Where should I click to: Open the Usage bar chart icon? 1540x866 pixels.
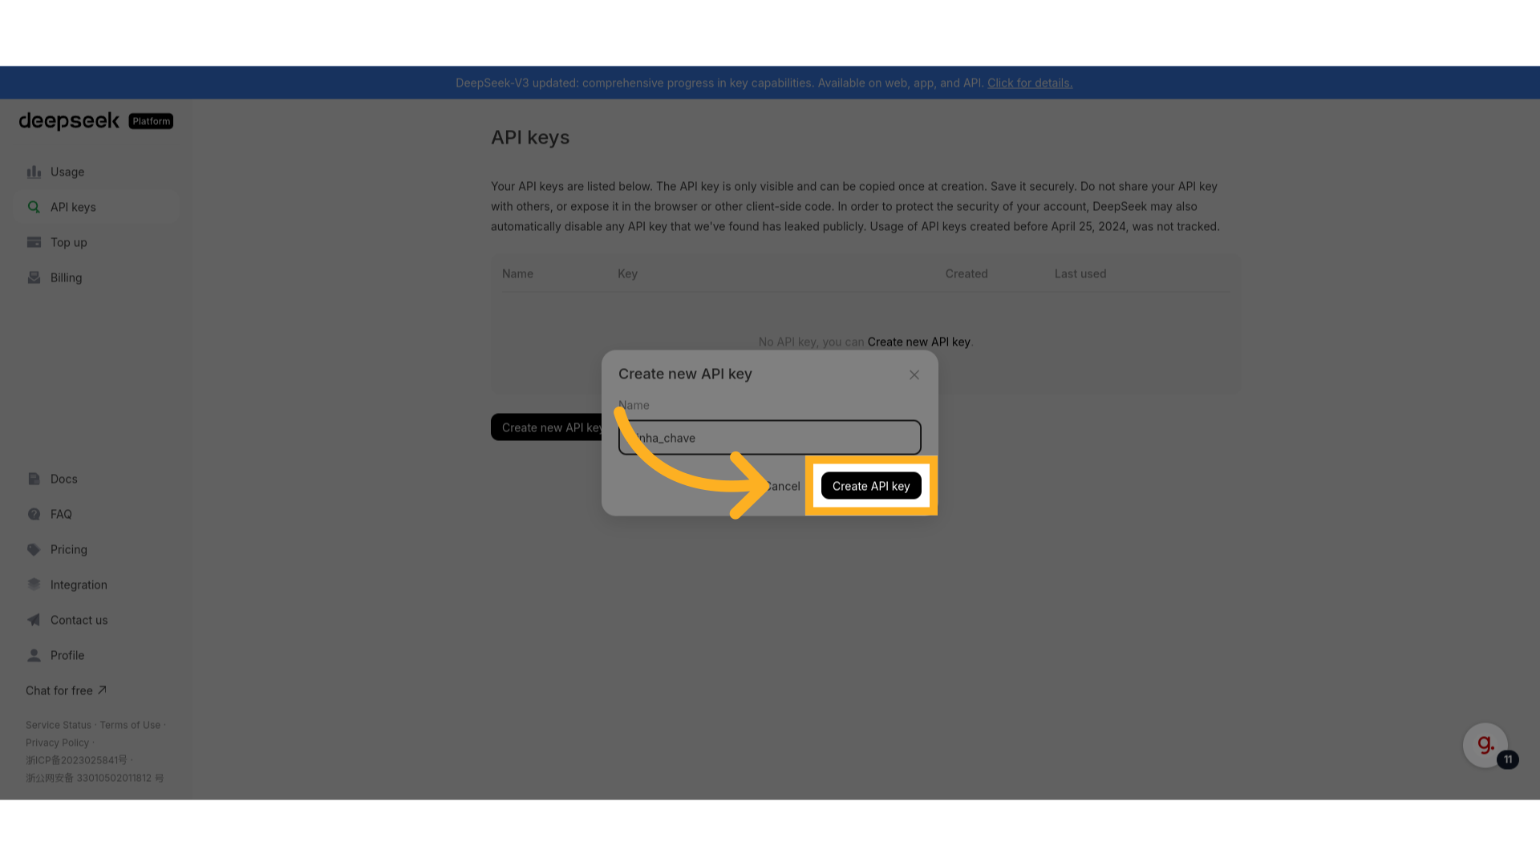pos(34,172)
